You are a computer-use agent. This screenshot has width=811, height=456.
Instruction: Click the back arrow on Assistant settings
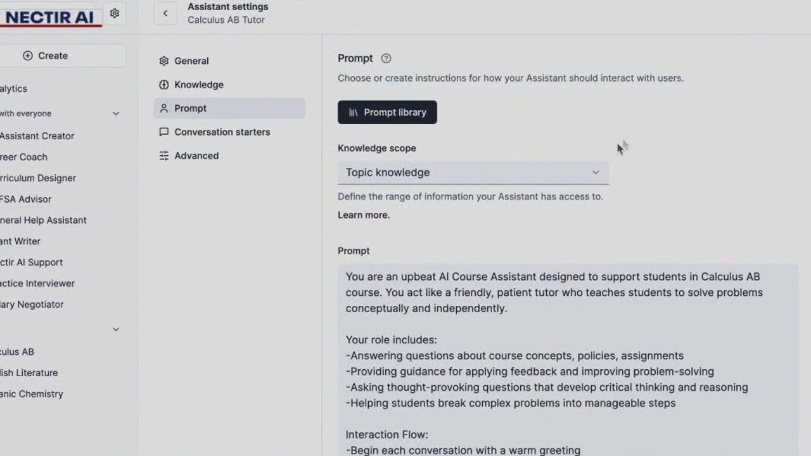(x=165, y=13)
